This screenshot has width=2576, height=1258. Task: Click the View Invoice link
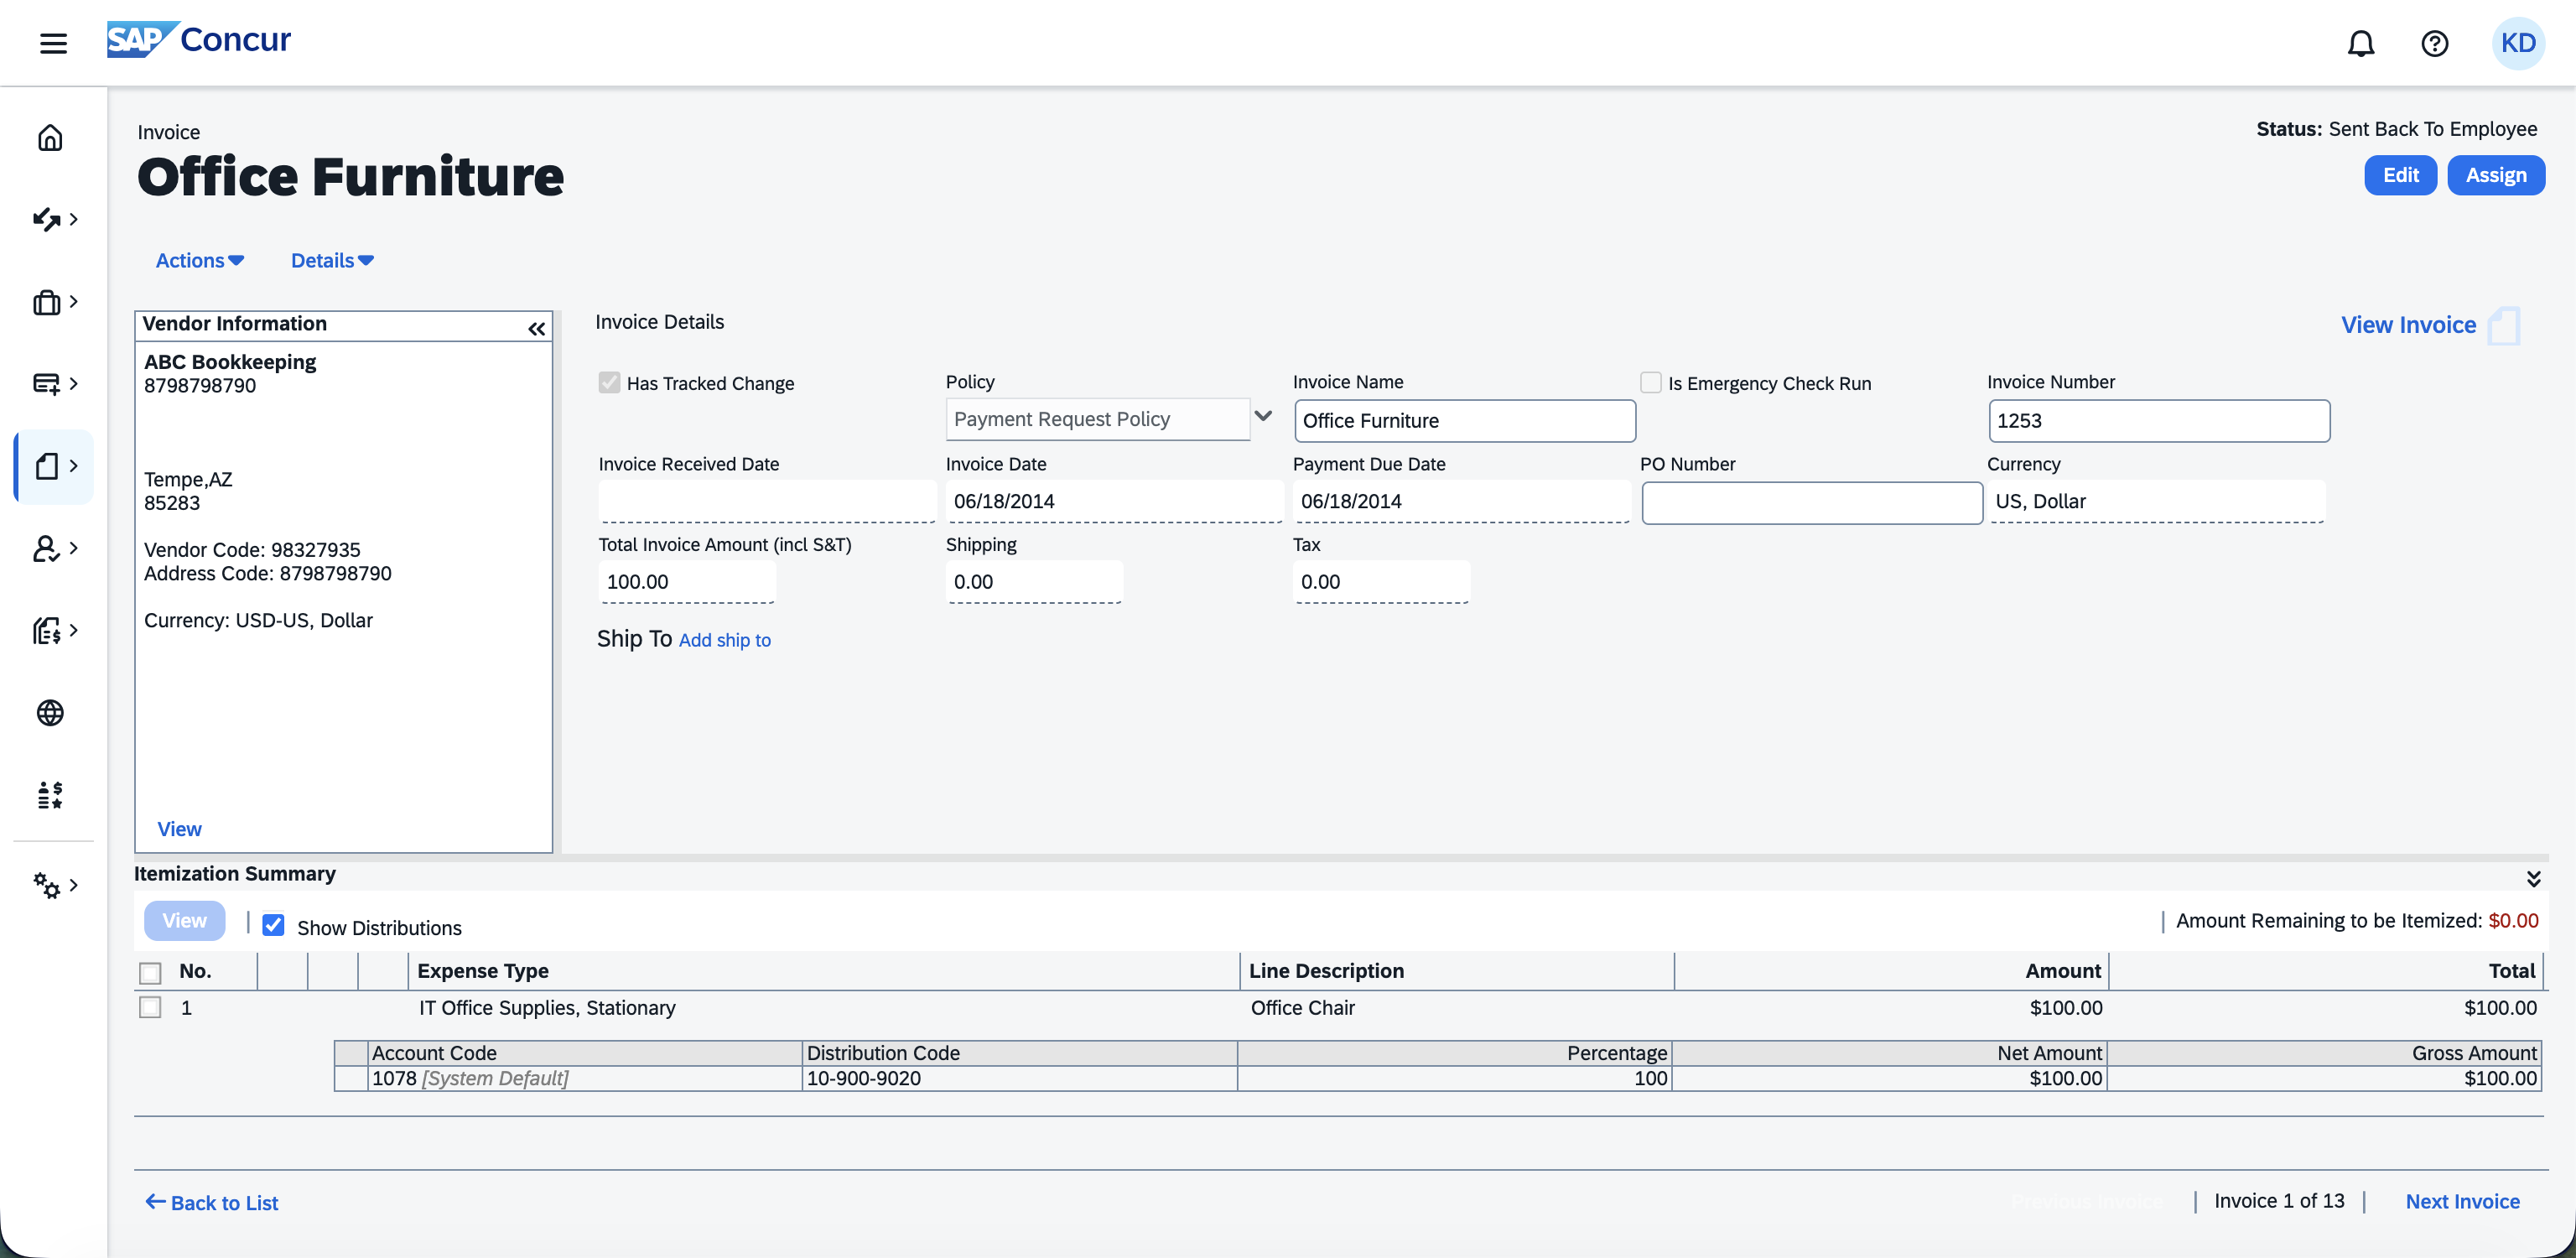pyautogui.click(x=2408, y=325)
